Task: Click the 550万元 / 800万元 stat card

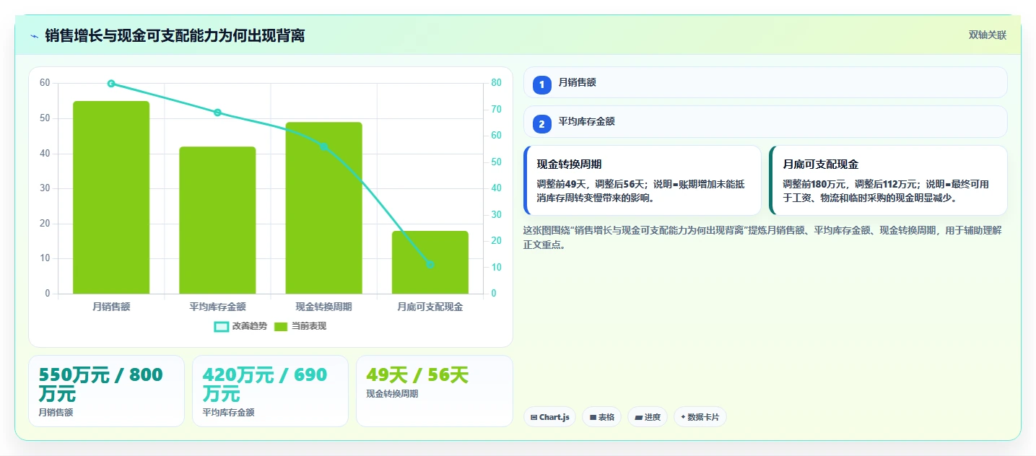Action: coord(107,391)
